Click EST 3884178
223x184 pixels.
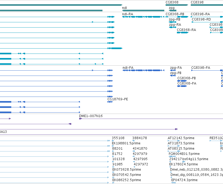(x=133, y=141)
